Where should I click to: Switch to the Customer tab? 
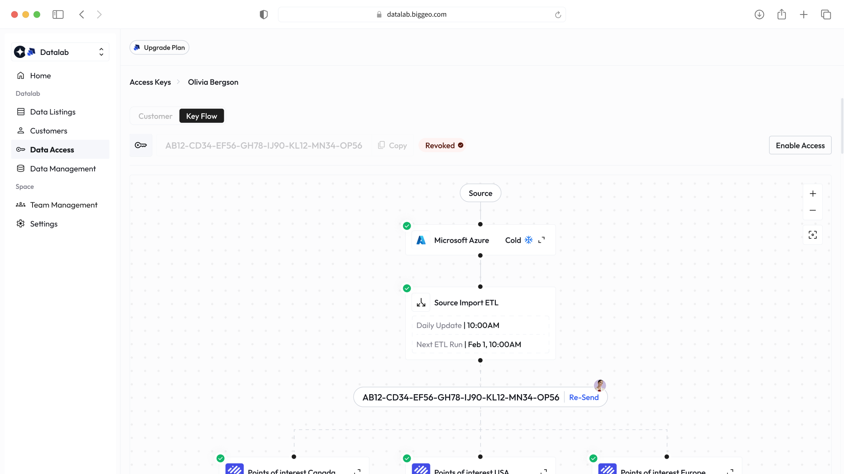point(155,116)
